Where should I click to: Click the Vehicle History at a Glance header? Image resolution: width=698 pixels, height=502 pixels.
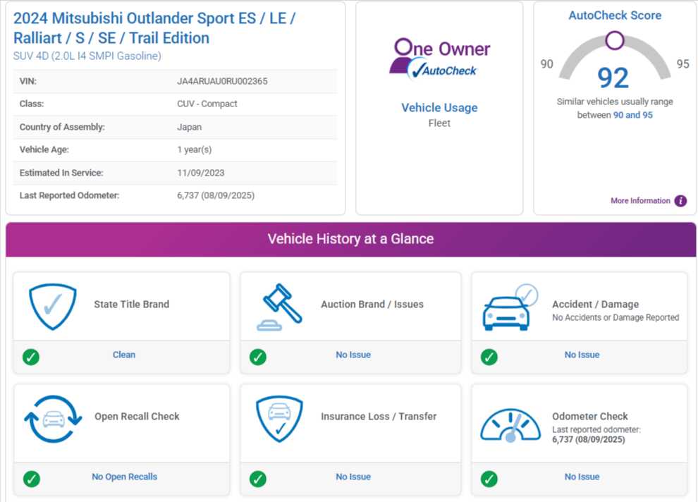coord(350,239)
